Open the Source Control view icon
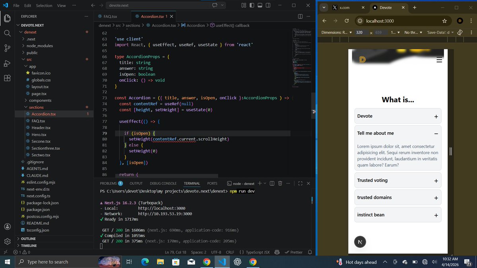The image size is (477, 268). coord(7,48)
